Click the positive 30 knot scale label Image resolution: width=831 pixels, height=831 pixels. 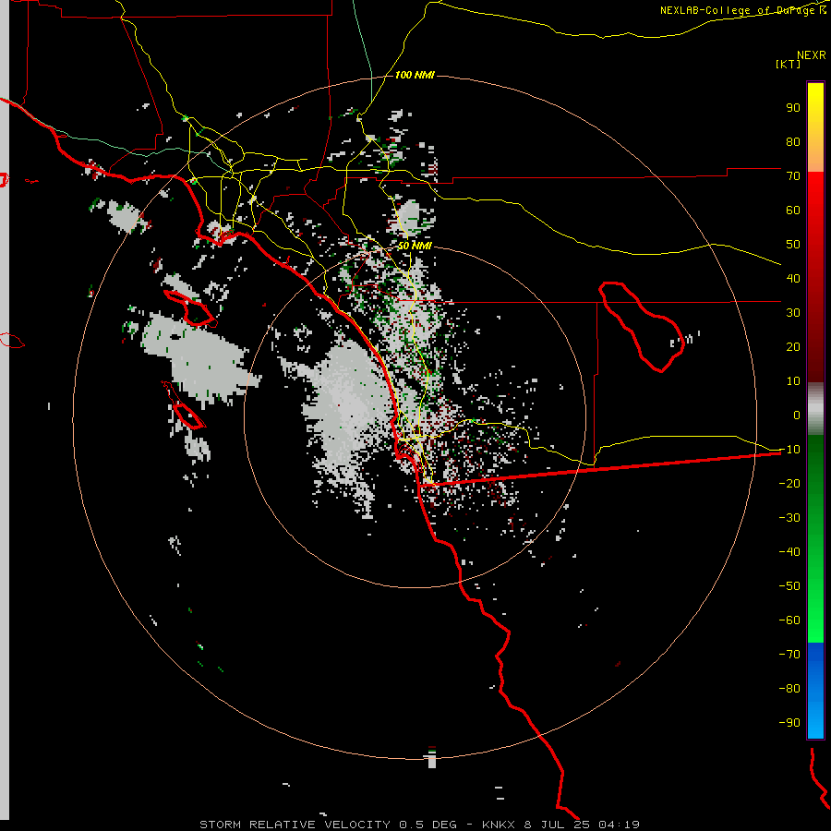[793, 313]
